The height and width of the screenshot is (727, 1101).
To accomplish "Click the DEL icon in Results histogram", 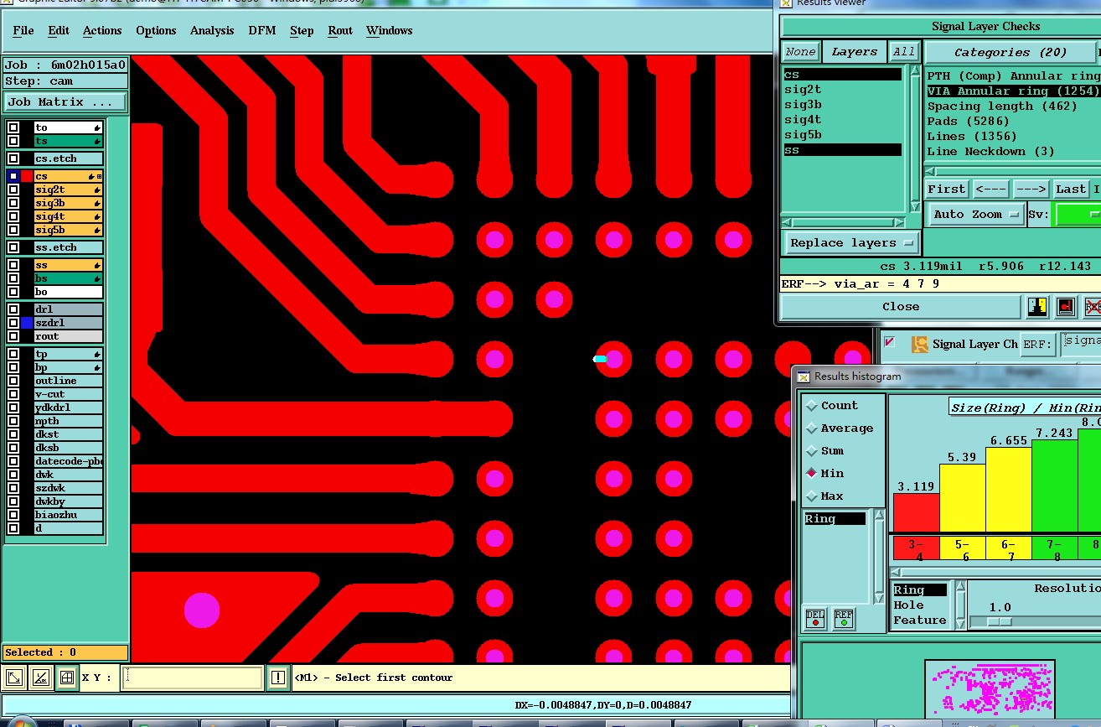I will 814,619.
